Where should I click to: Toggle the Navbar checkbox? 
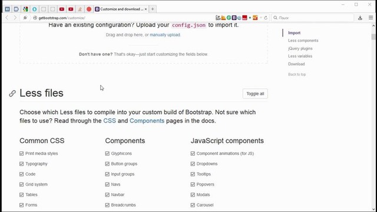pyautogui.click(x=107, y=195)
